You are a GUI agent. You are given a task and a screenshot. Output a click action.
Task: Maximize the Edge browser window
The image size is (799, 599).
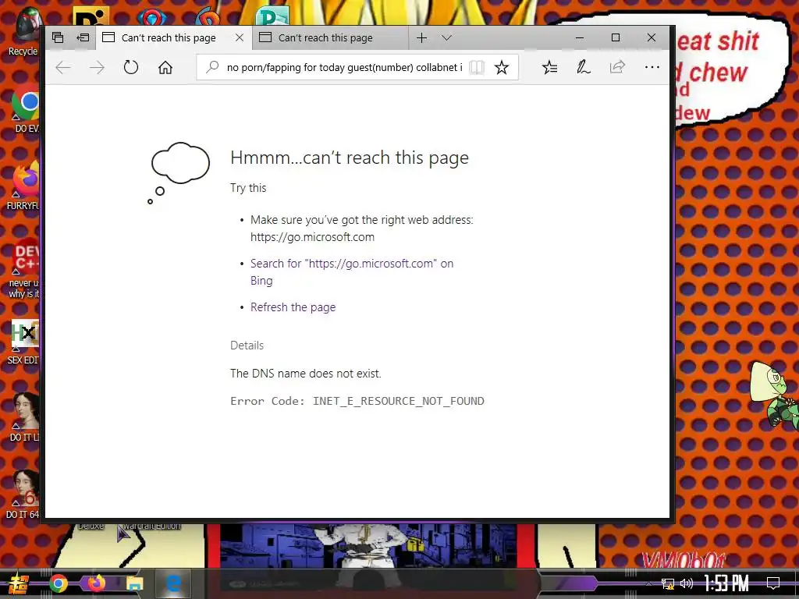616,37
